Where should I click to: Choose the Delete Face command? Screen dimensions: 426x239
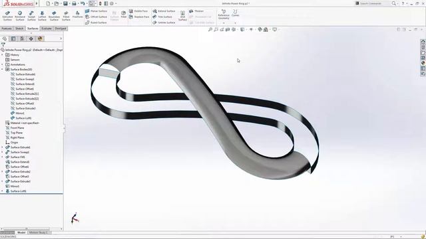tap(138, 11)
